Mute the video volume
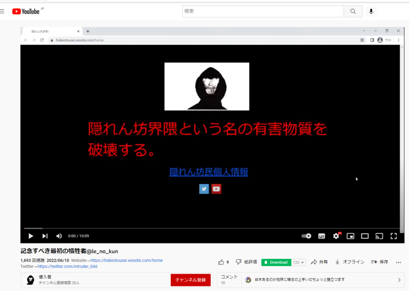 point(59,236)
